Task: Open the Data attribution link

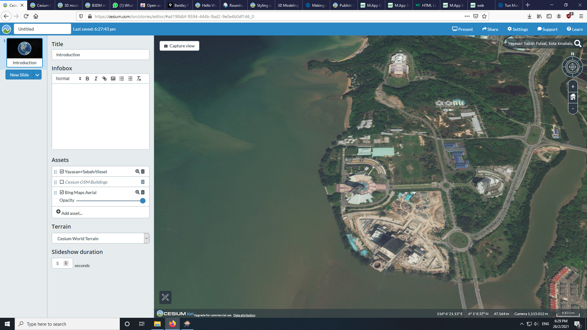Action: pos(244,315)
